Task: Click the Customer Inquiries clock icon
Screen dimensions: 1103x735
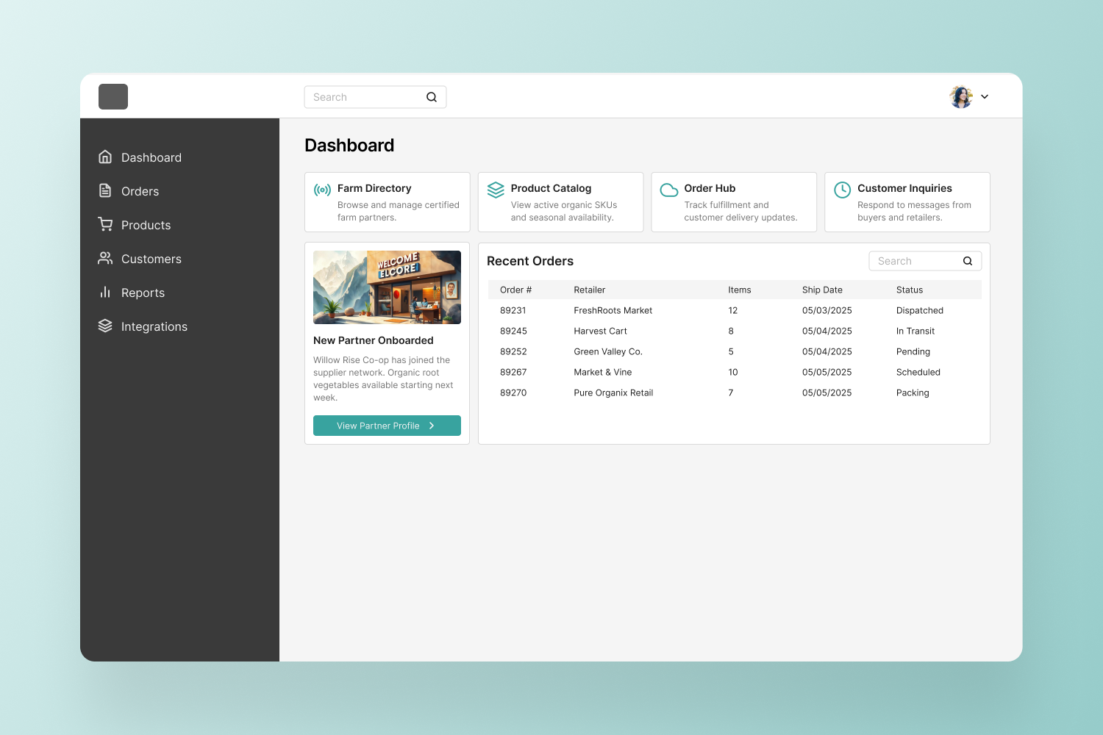Action: point(843,190)
